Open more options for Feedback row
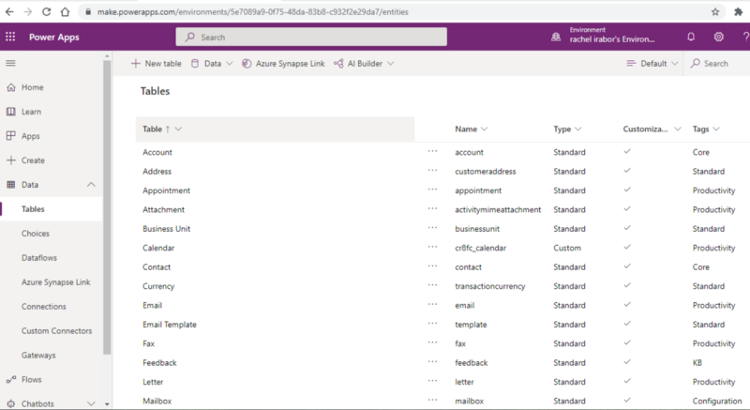This screenshot has width=750, height=410. [432, 362]
